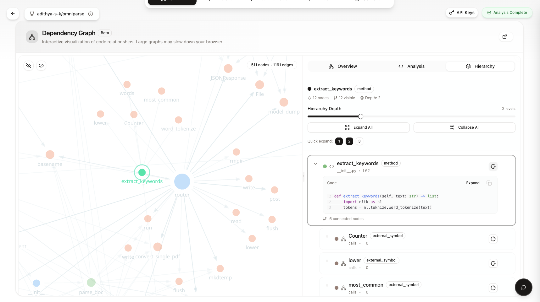Click the parse_doc graph node

91,283
